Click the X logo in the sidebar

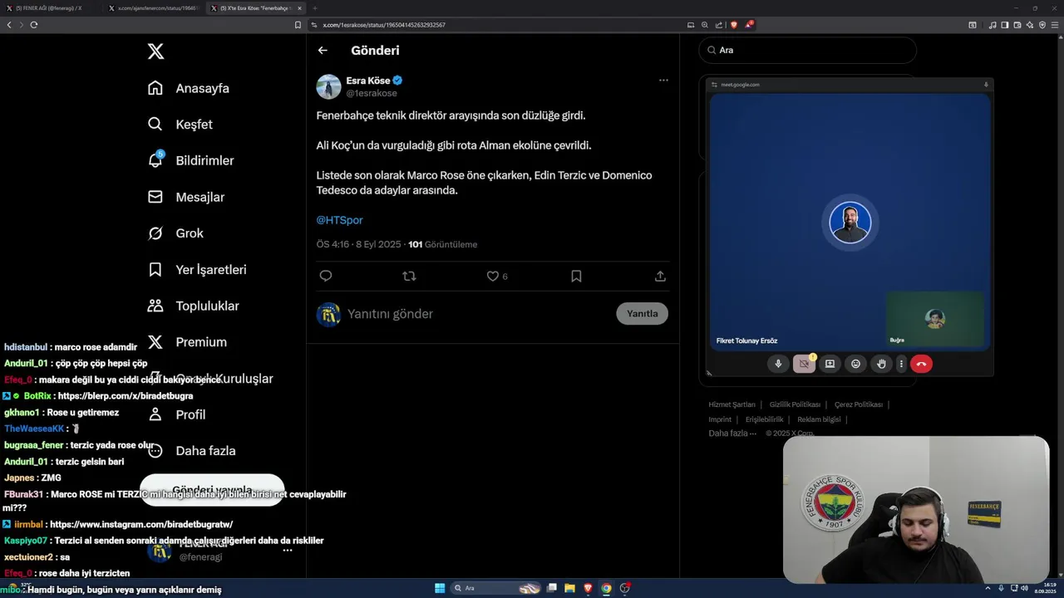155,51
